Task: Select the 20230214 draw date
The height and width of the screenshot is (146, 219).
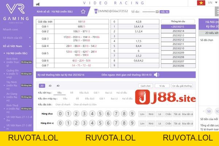Action: pyautogui.click(x=178, y=31)
